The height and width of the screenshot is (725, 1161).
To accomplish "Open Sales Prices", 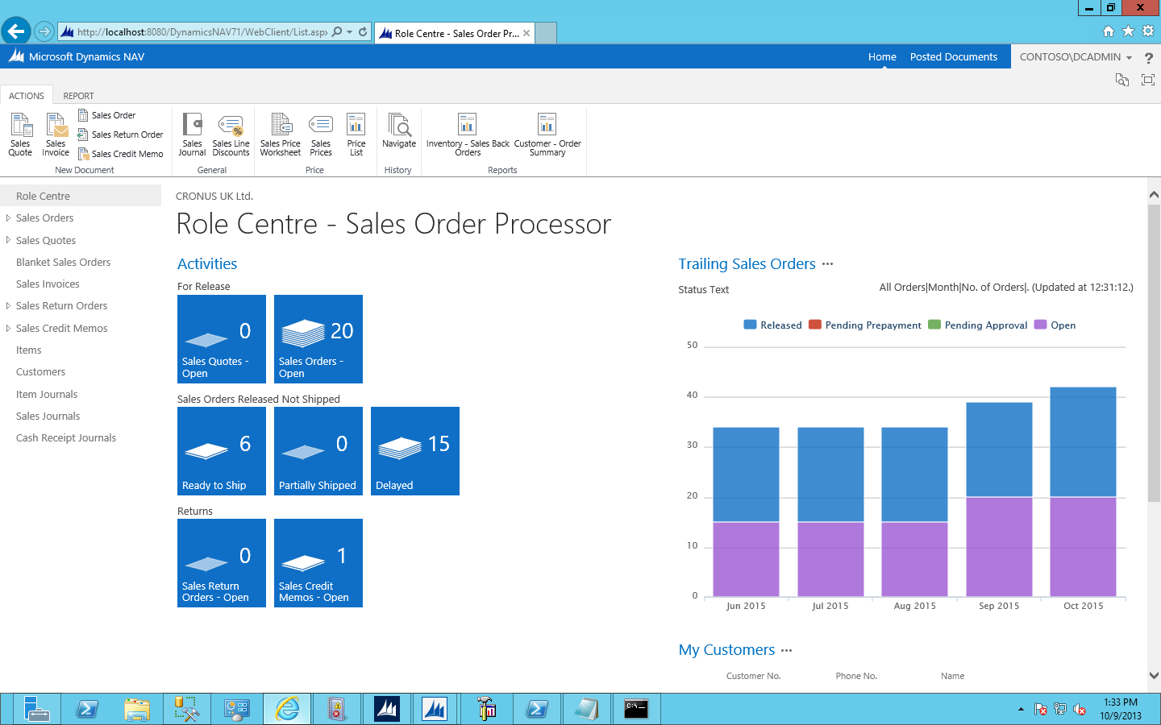I will 321,135.
